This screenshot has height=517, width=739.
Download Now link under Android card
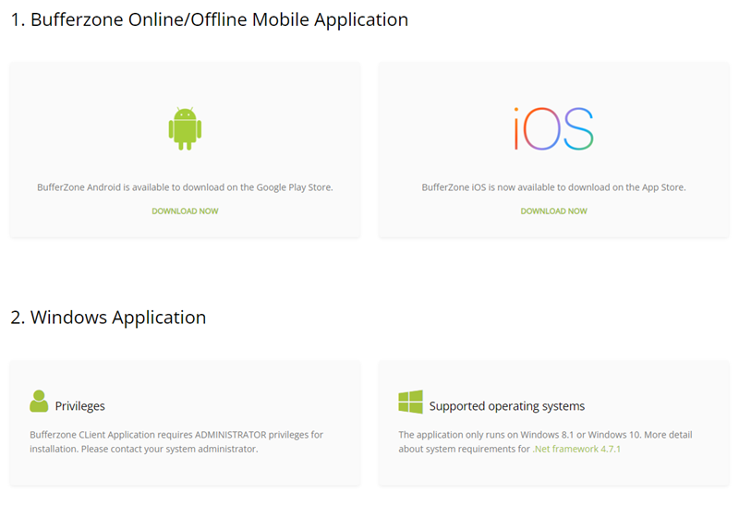(185, 211)
